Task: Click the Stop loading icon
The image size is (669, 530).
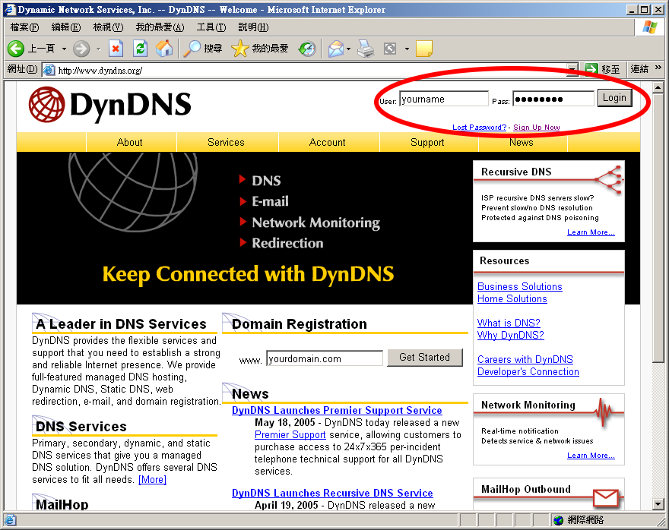Action: pyautogui.click(x=116, y=49)
